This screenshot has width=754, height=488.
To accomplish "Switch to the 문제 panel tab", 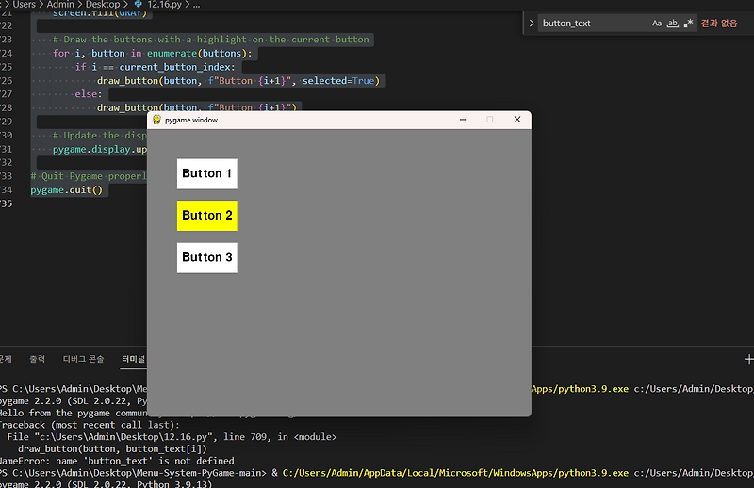I will [6, 359].
